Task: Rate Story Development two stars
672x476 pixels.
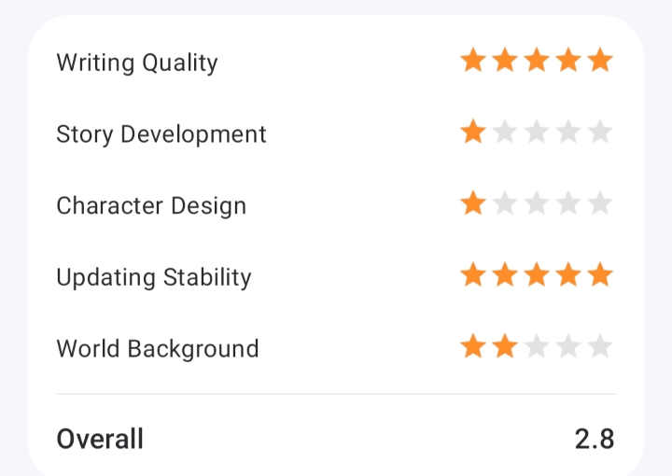Action: [505, 132]
